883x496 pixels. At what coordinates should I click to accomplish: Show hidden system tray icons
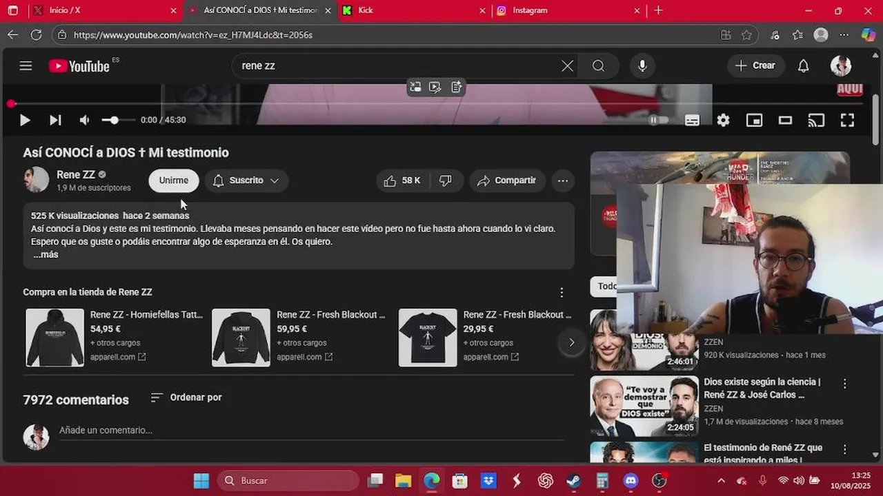[x=721, y=480]
